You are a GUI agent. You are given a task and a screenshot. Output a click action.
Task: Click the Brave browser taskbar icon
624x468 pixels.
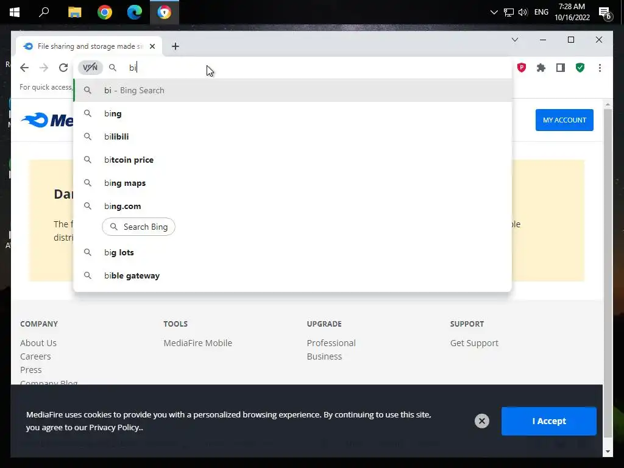tap(165, 12)
